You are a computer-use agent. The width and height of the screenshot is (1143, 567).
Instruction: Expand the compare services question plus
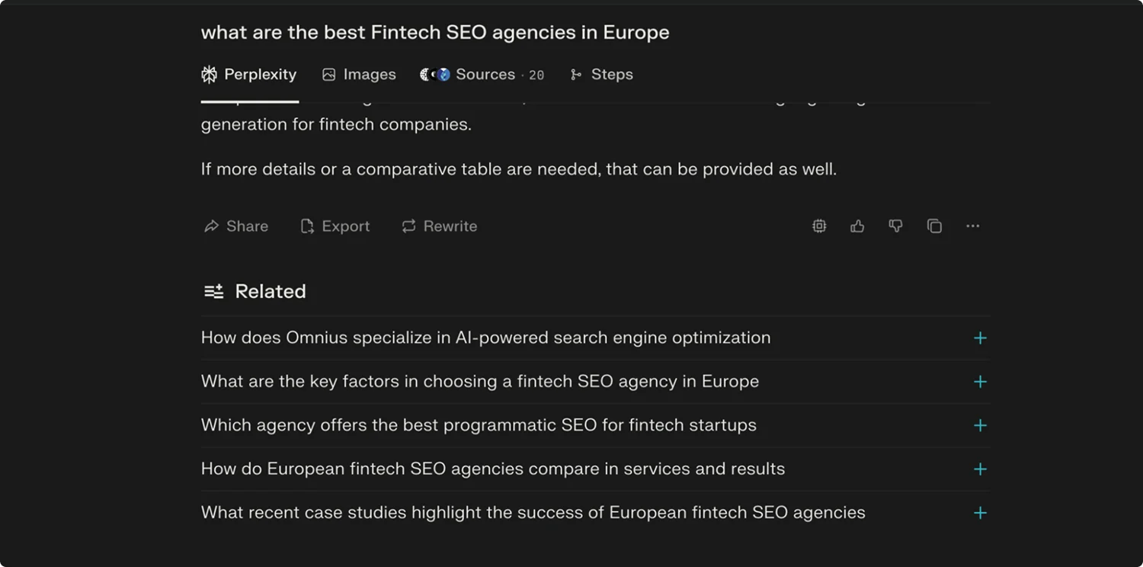[x=980, y=469]
